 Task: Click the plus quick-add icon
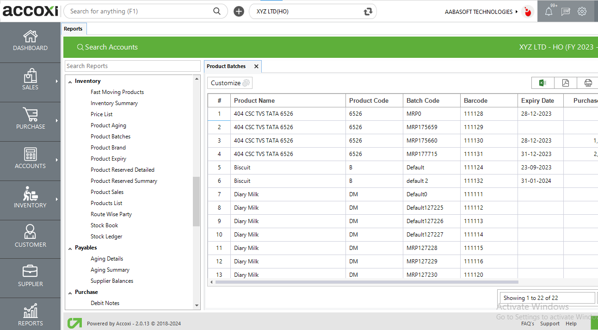tap(239, 12)
